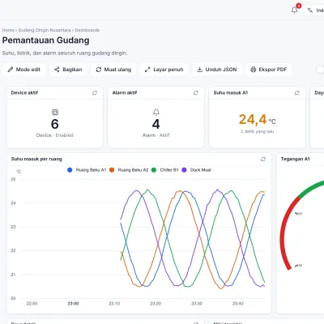Refresh the Device aktif card
This screenshot has height=324, width=324.
coord(95,93)
